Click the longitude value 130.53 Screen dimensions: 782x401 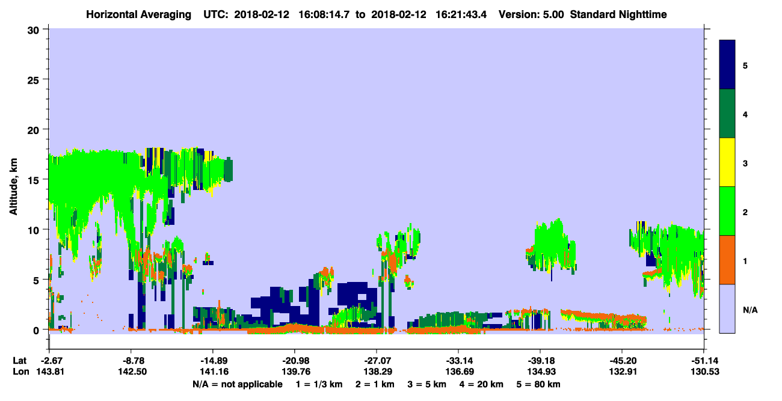tap(704, 372)
